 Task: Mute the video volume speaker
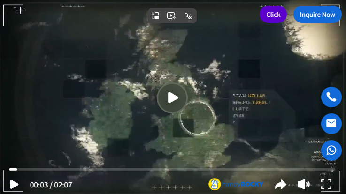click(x=303, y=184)
